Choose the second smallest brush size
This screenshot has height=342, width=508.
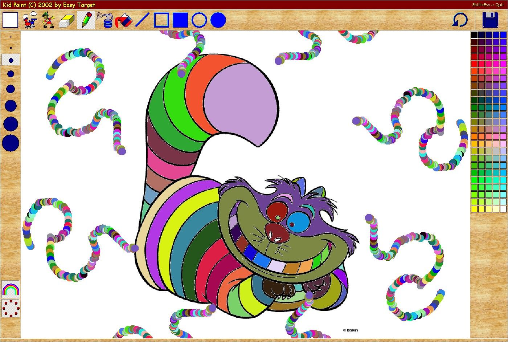click(11, 48)
